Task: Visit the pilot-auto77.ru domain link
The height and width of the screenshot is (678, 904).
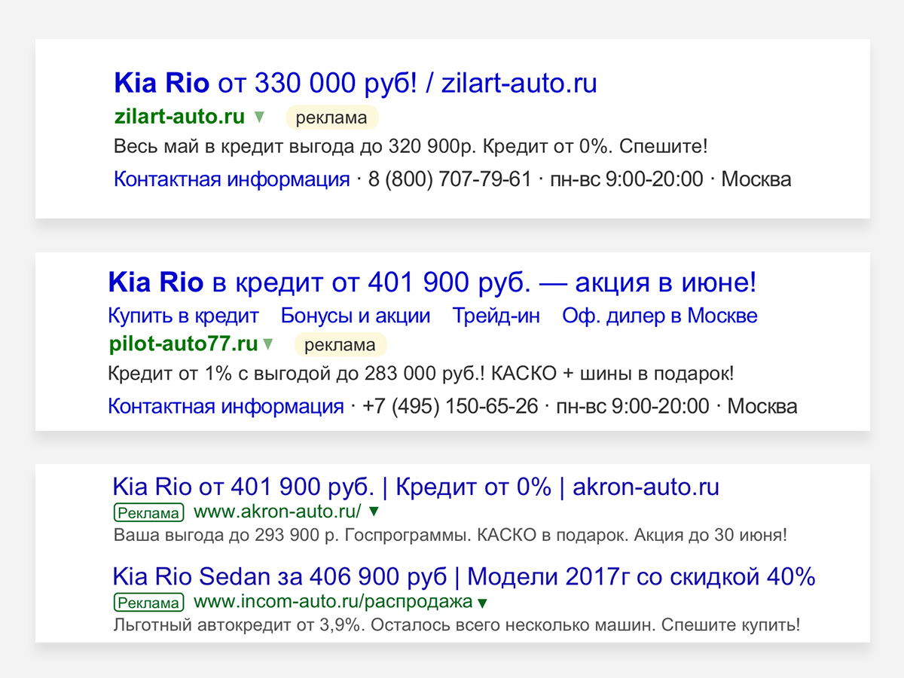Action: point(183,344)
